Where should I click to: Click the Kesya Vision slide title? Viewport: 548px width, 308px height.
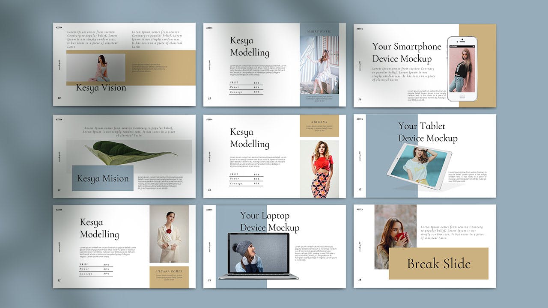pos(101,88)
